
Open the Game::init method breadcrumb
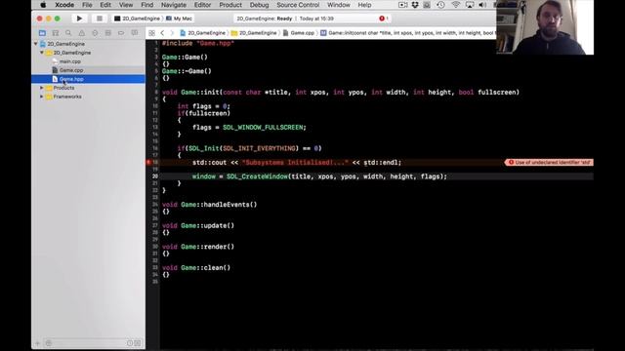click(x=408, y=33)
